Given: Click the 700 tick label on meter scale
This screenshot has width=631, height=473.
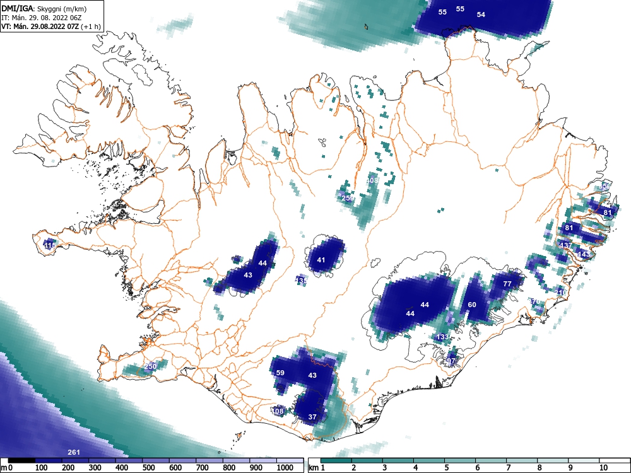Looking at the screenshot, I should click(203, 468).
